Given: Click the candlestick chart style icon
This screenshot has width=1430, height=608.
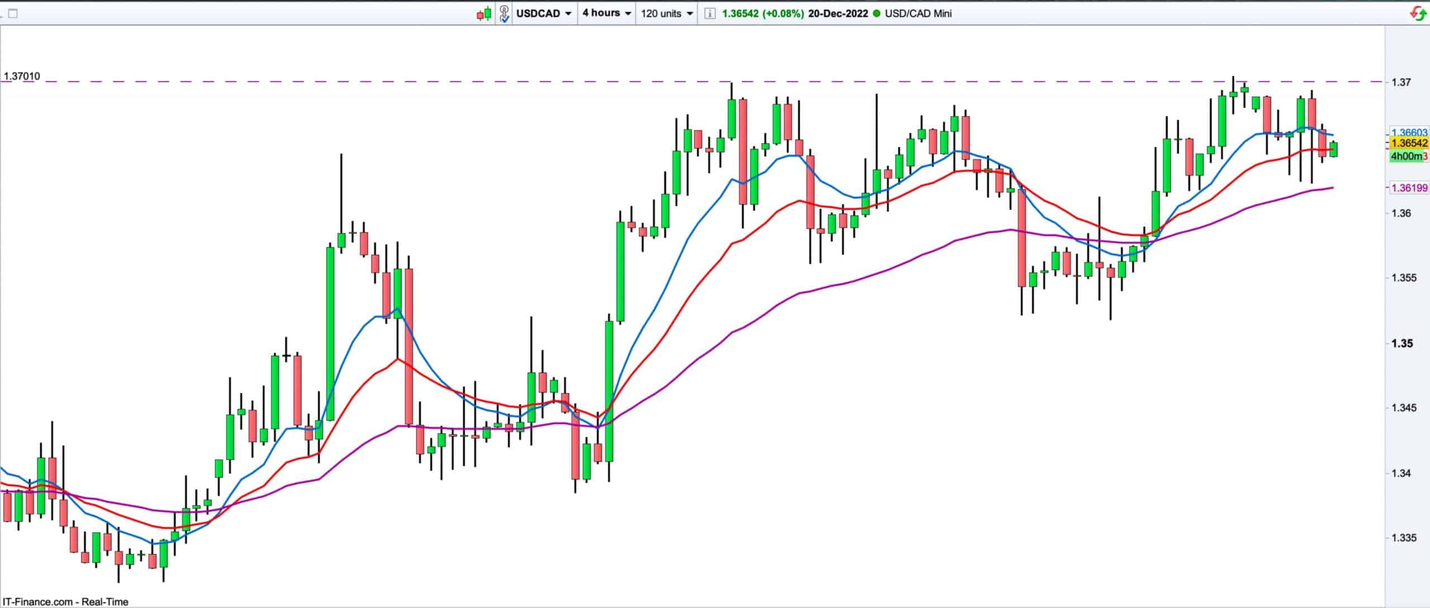Looking at the screenshot, I should point(484,13).
